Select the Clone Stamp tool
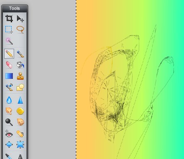The height and width of the screenshot is (159, 184). (20, 76)
